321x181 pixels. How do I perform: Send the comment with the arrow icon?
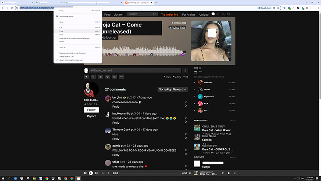(x=185, y=70)
